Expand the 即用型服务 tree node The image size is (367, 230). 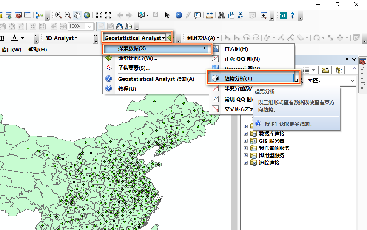(x=245, y=155)
